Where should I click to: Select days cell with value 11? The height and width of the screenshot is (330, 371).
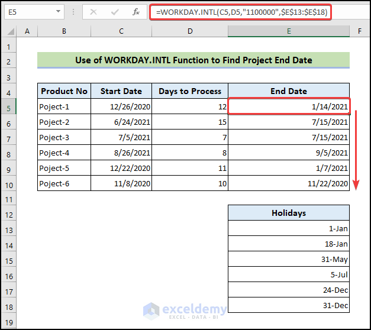click(x=190, y=168)
